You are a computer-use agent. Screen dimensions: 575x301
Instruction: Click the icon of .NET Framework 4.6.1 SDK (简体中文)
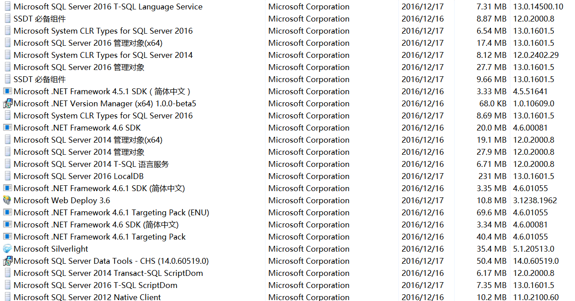pos(7,188)
